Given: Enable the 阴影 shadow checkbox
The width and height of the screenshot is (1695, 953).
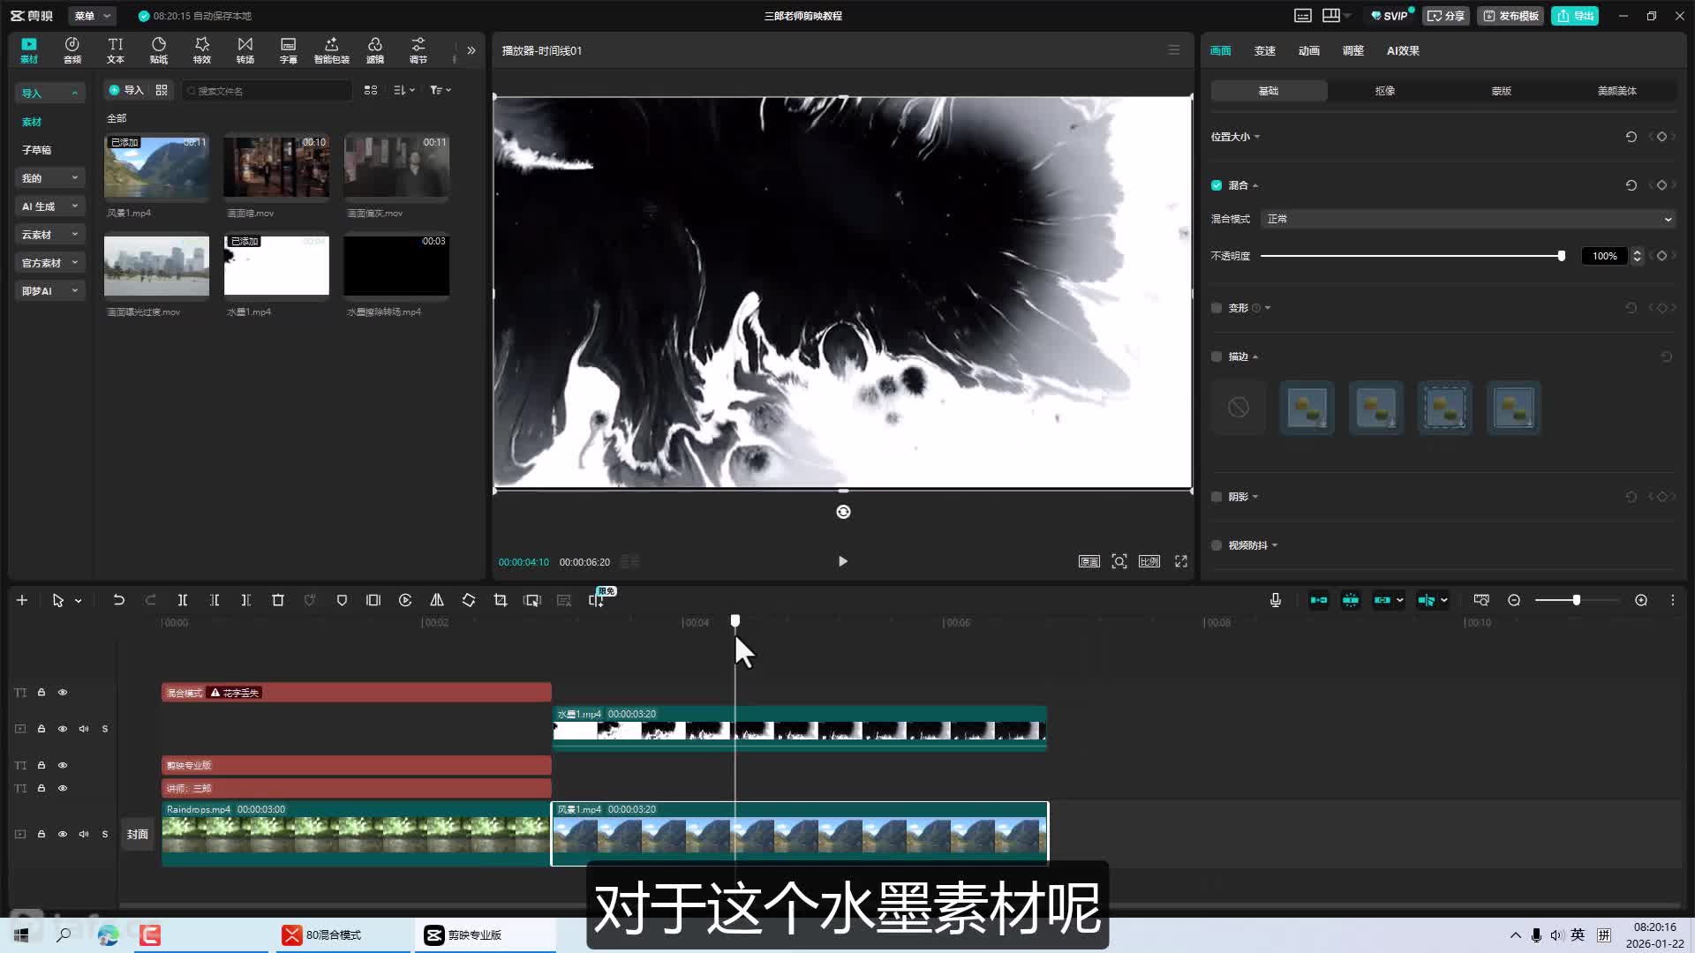Looking at the screenshot, I should pyautogui.click(x=1217, y=497).
